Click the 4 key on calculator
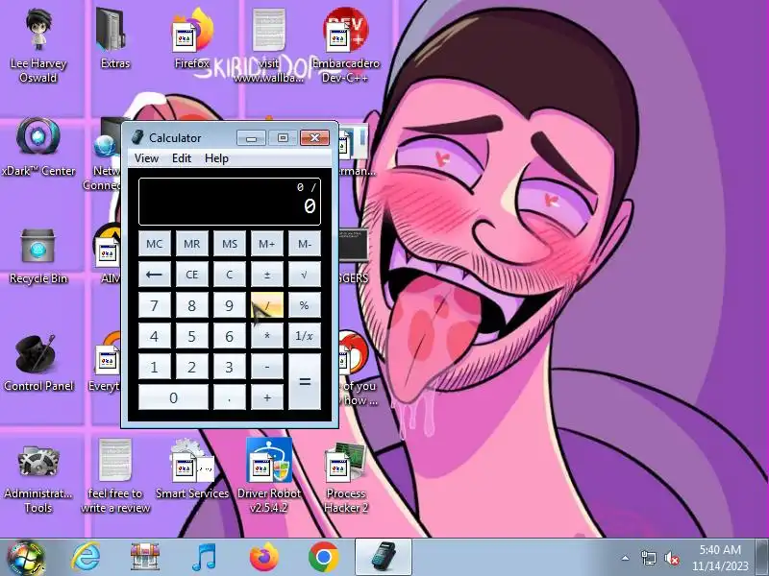The height and width of the screenshot is (576, 769). click(155, 336)
